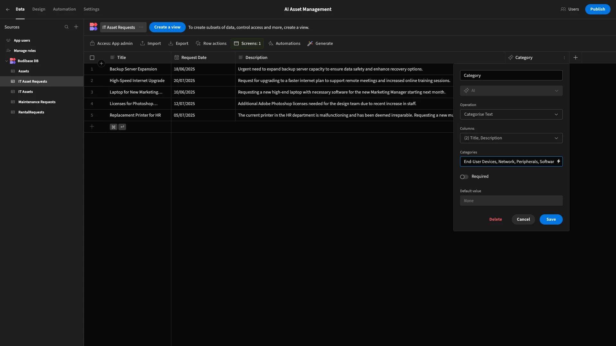Click the row insert circle plus icon
This screenshot has height=346, width=616.
(101, 63)
